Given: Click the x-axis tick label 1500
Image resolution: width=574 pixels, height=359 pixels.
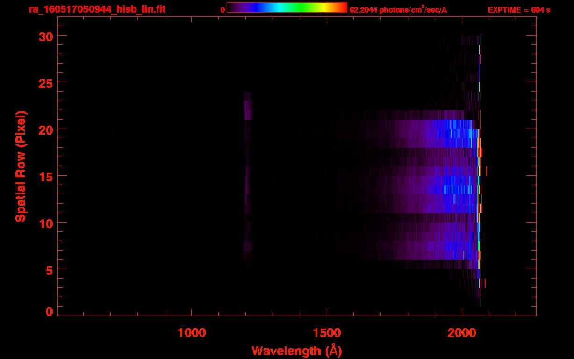Looking at the screenshot, I should click(x=327, y=333).
